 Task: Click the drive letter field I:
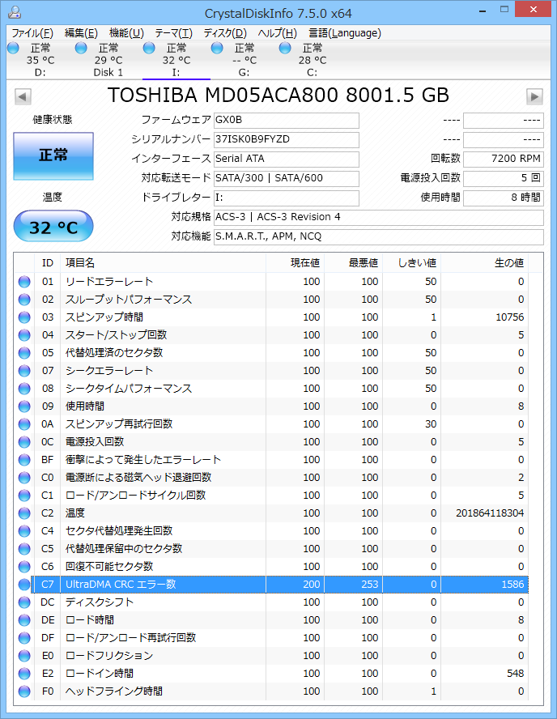click(287, 198)
